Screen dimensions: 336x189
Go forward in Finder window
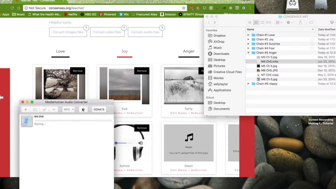[x=215, y=22]
